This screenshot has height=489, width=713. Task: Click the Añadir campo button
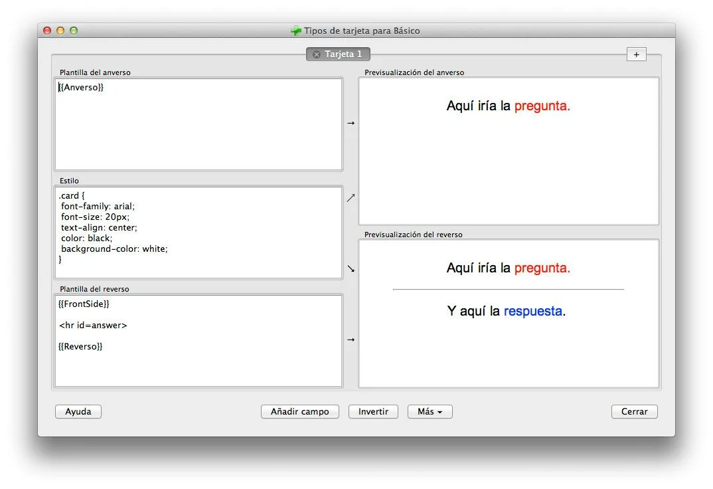point(299,412)
